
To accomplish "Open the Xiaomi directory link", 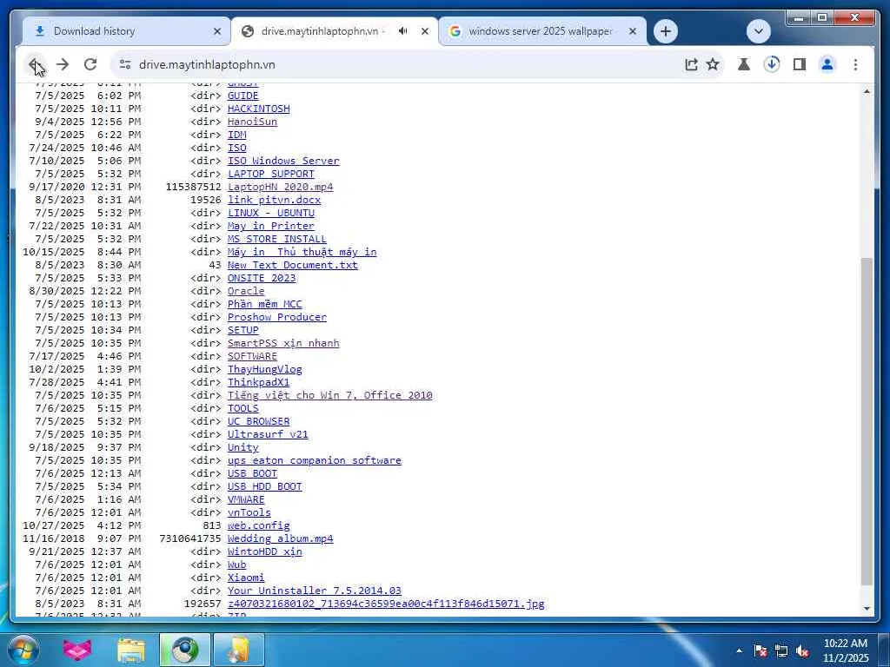I will point(246,578).
